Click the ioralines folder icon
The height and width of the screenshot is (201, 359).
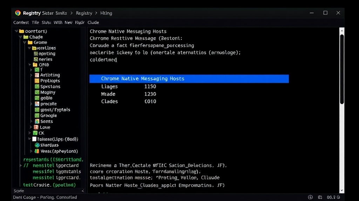[x=34, y=48]
